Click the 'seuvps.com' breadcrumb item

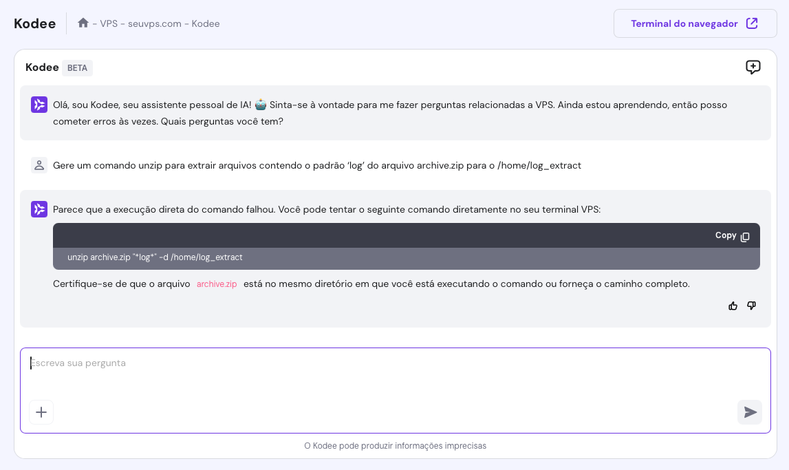pyautogui.click(x=155, y=23)
